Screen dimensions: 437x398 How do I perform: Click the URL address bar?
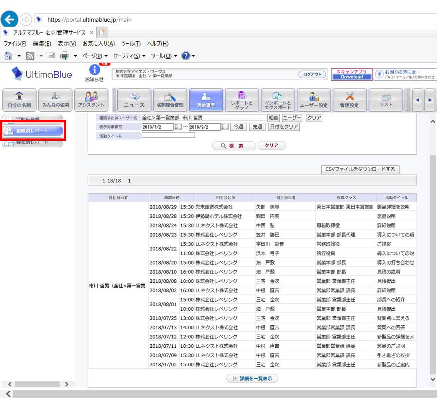236,19
